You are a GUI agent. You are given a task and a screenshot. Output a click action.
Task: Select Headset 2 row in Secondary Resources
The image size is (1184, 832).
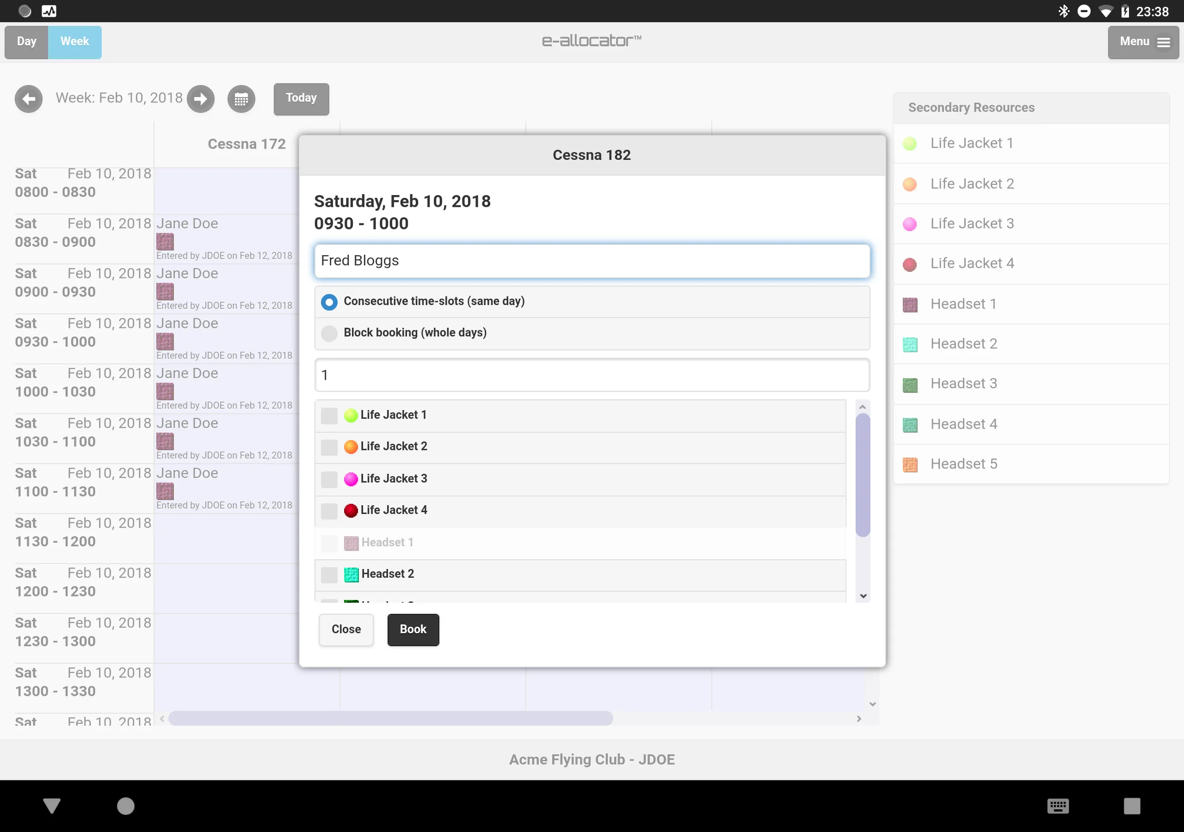1031,344
